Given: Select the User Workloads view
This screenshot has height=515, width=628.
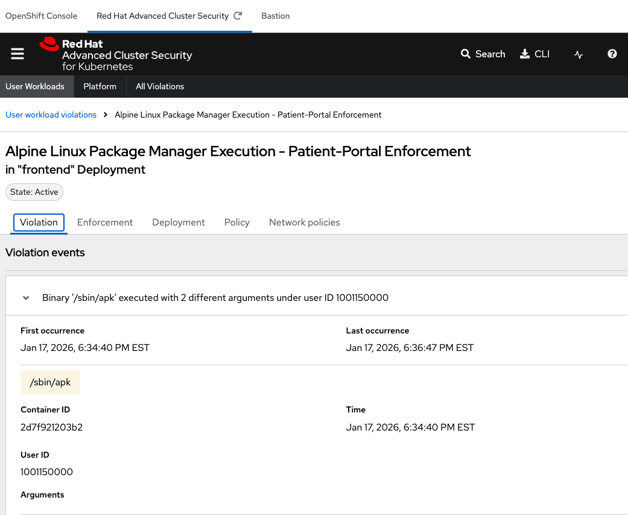Looking at the screenshot, I should tap(35, 86).
